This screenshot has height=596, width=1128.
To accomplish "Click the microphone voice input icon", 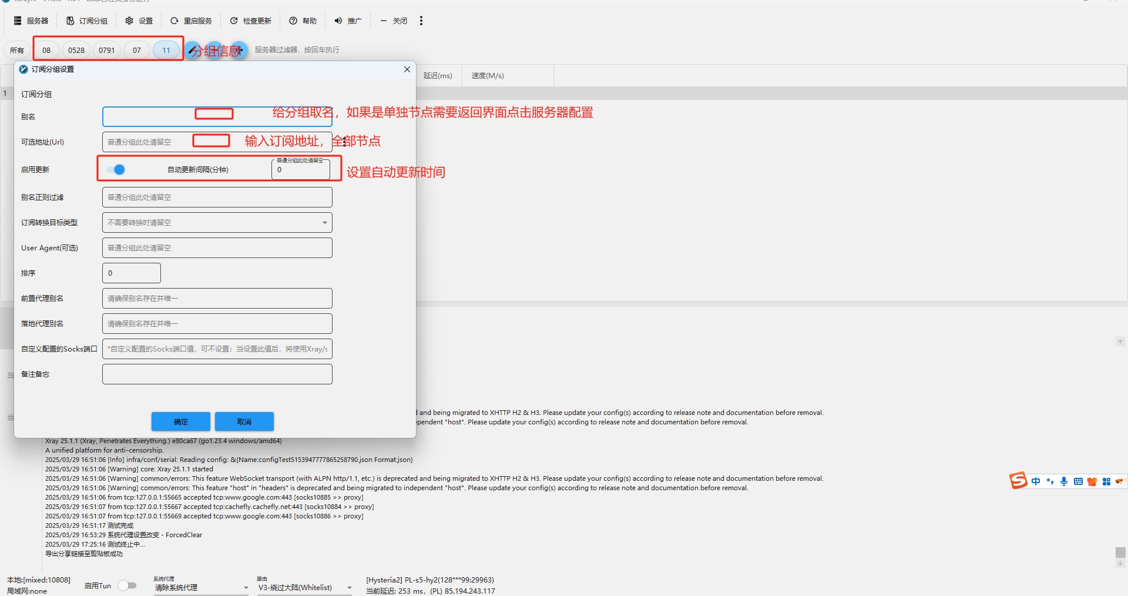I will 1064,481.
